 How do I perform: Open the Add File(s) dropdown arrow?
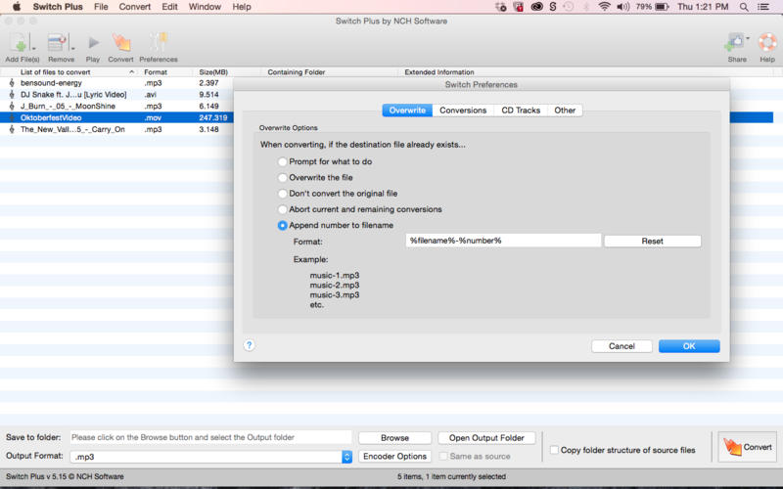click(34, 48)
